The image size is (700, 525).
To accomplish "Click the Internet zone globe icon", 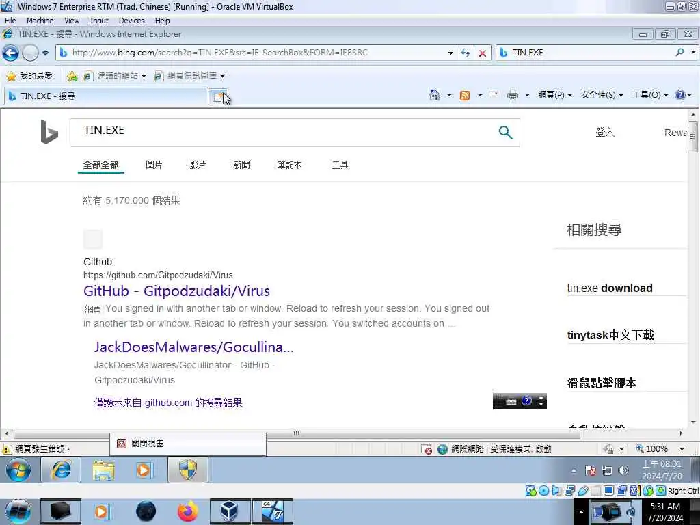I will click(442, 449).
